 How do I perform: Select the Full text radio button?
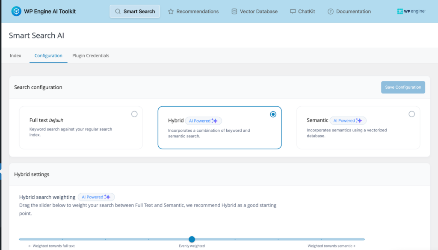click(x=134, y=114)
